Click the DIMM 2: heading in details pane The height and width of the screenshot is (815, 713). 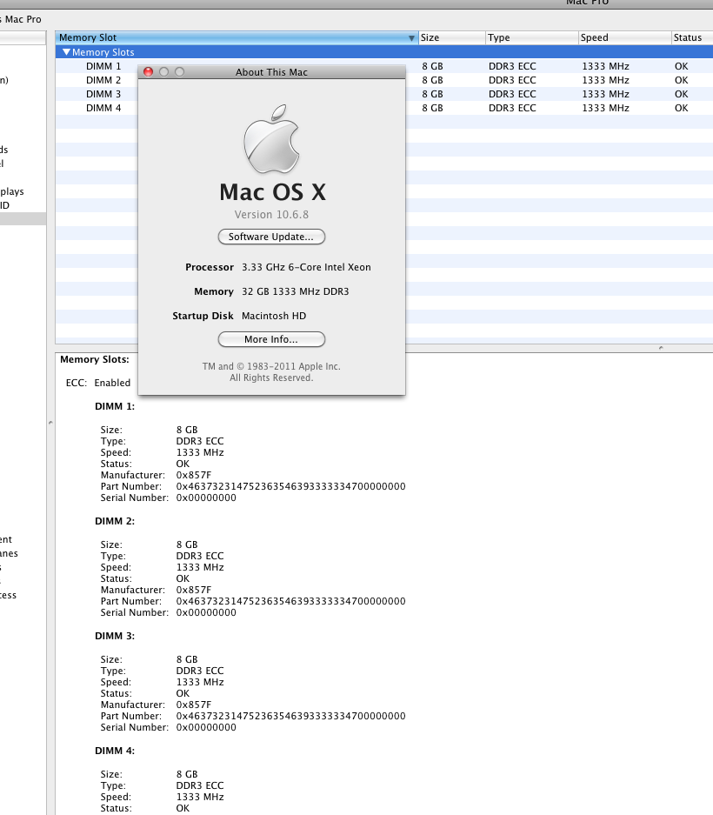pos(115,521)
